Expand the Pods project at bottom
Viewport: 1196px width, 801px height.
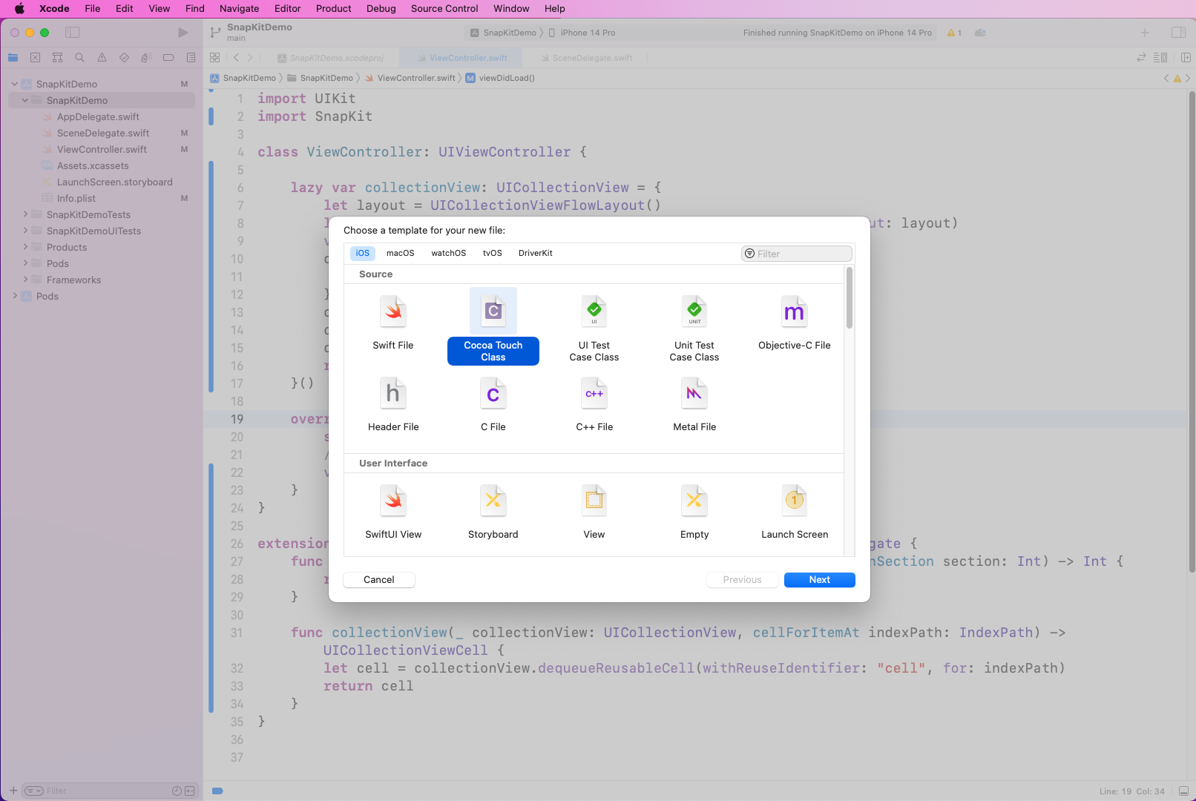coord(14,296)
